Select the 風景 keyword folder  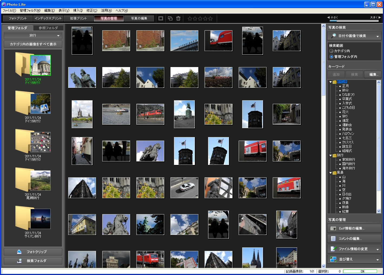coord(340,173)
